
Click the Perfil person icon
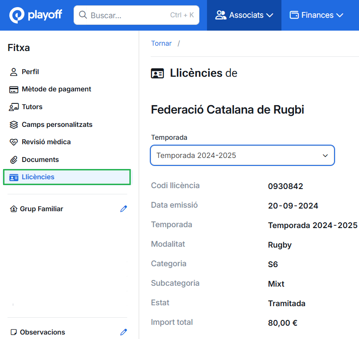tap(13, 72)
